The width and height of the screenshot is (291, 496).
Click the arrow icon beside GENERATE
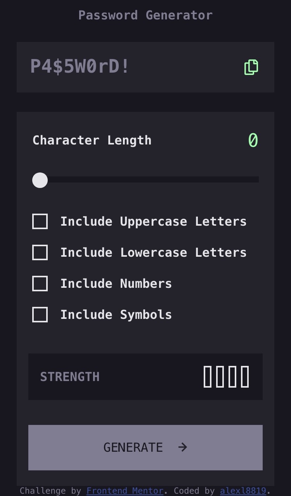[183, 447]
